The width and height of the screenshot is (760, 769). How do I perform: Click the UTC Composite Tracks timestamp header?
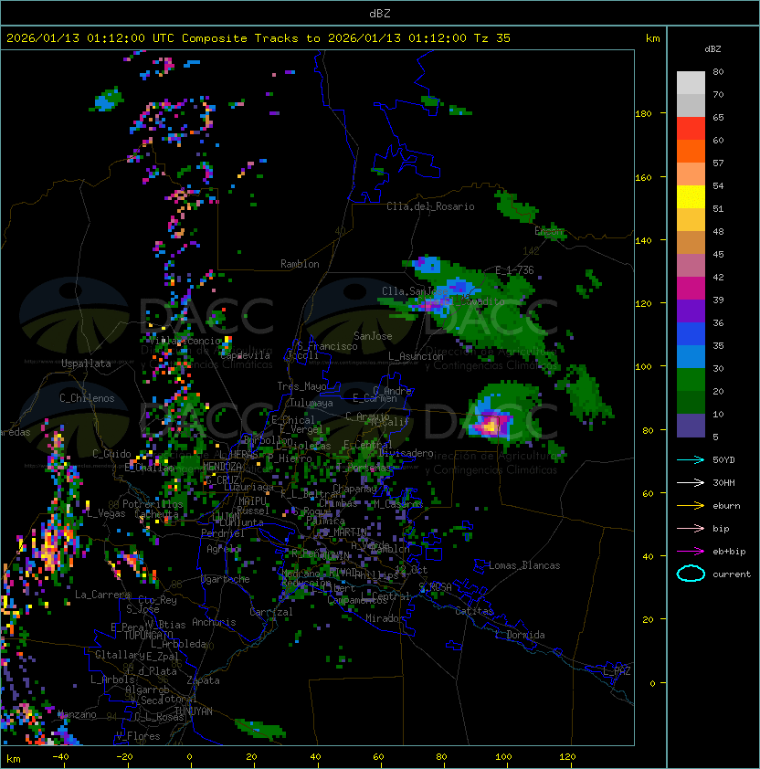tap(259, 38)
